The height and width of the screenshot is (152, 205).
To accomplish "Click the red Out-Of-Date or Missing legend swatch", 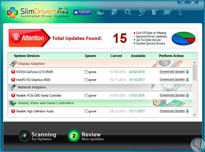I will [x=134, y=33].
